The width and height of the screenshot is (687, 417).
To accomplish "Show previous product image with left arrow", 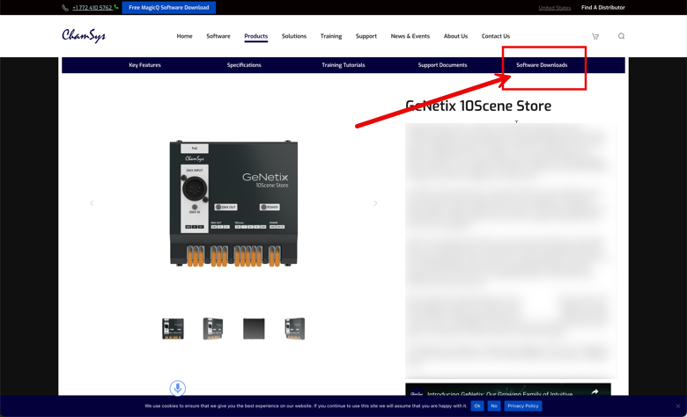I will point(92,203).
